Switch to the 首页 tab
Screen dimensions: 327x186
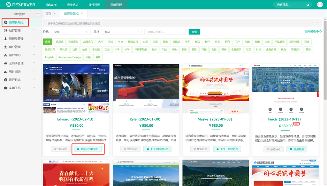48,13
